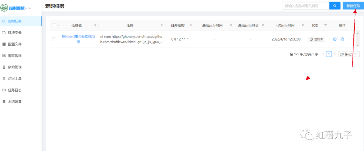Focus the name or keyword search field

(306, 6)
